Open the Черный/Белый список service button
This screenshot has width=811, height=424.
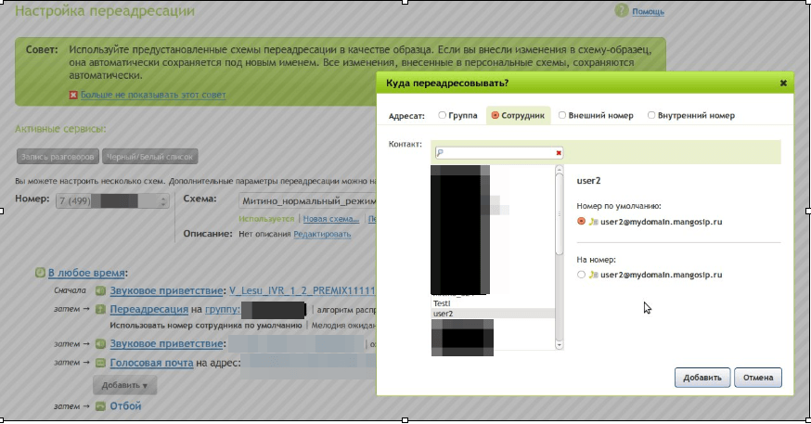pyautogui.click(x=150, y=157)
